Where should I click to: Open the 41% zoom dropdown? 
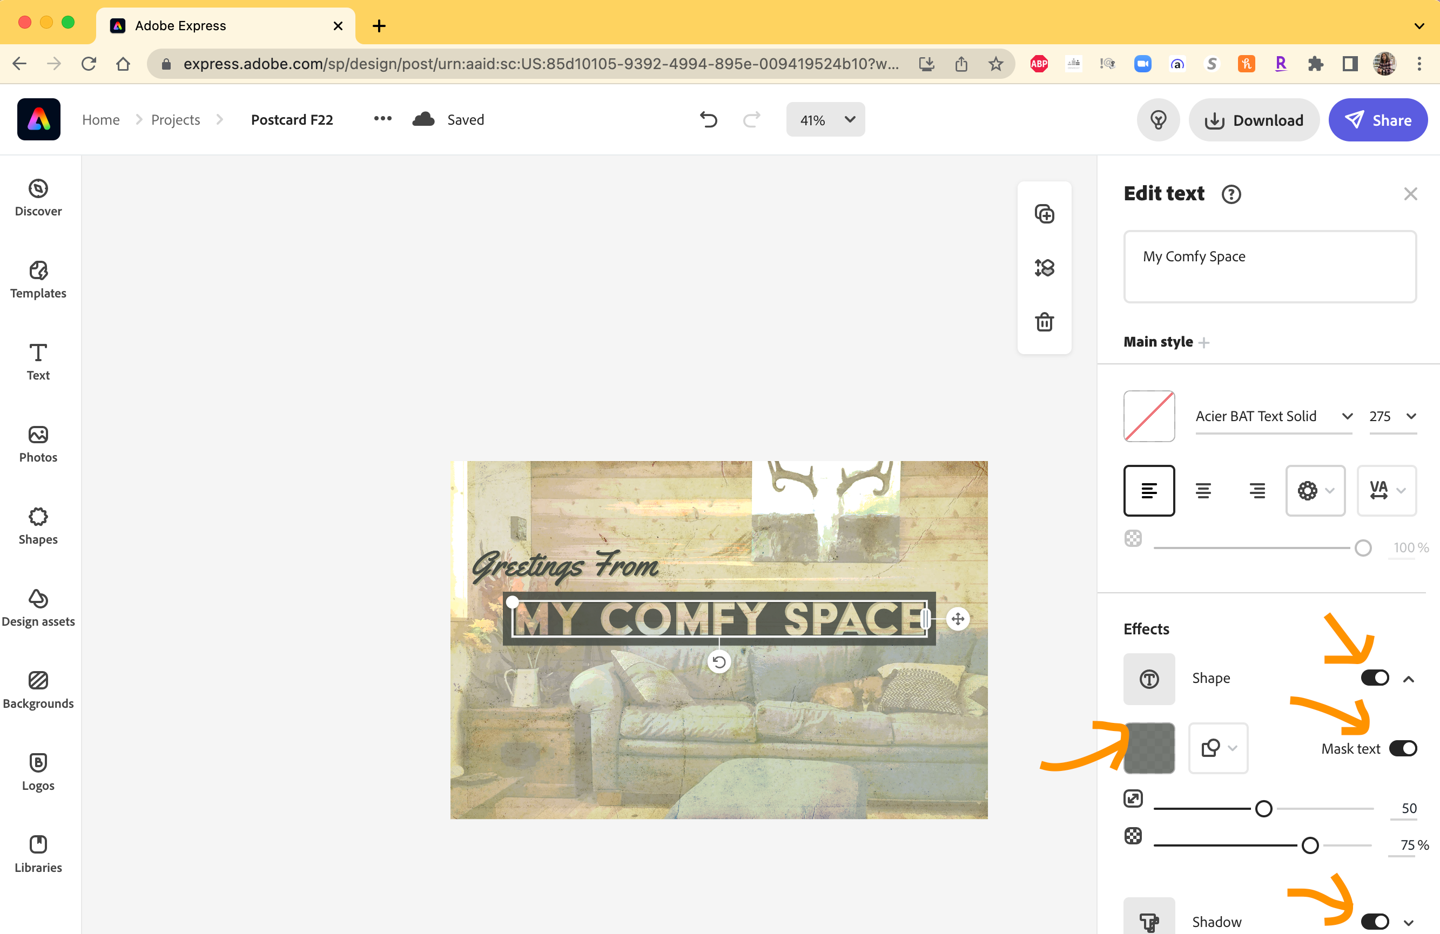(x=825, y=120)
